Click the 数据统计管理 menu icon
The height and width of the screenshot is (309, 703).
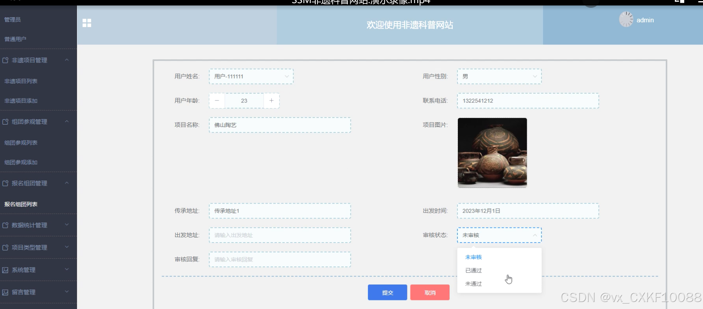point(5,225)
